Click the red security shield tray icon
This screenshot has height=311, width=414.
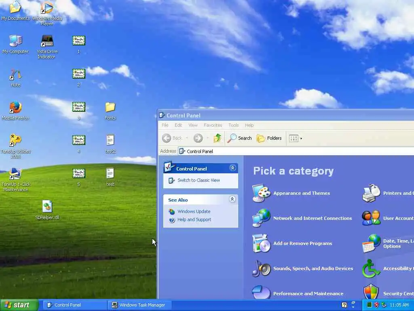(x=377, y=305)
